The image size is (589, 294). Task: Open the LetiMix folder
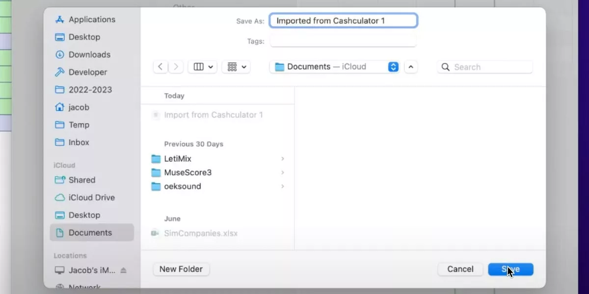(217, 159)
